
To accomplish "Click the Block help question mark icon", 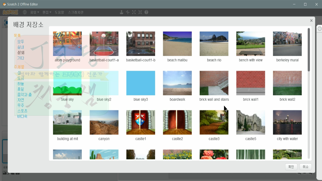I will point(146,12).
